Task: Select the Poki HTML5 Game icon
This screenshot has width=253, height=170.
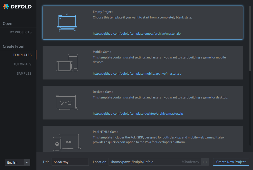Action: click(67, 143)
